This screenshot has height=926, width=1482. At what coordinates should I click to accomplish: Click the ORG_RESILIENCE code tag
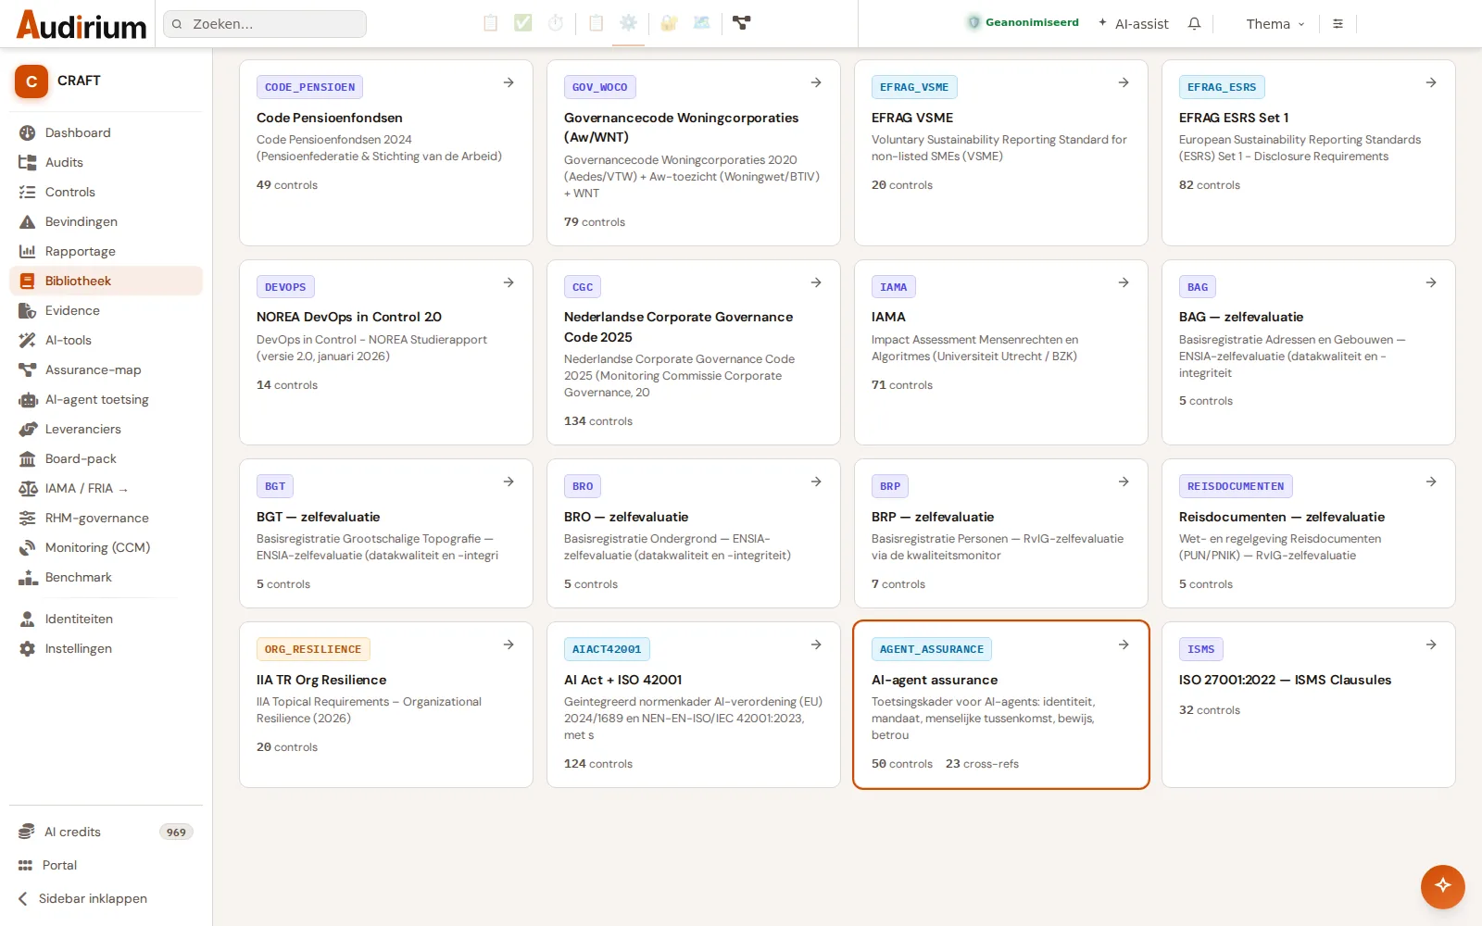pyautogui.click(x=313, y=649)
